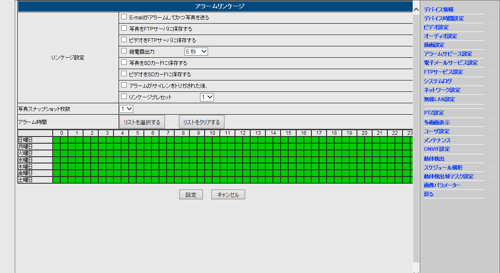Image resolution: width=500 pixels, height=273 pixels.
Task: Go to ビデオ設定 page
Action: (436, 27)
